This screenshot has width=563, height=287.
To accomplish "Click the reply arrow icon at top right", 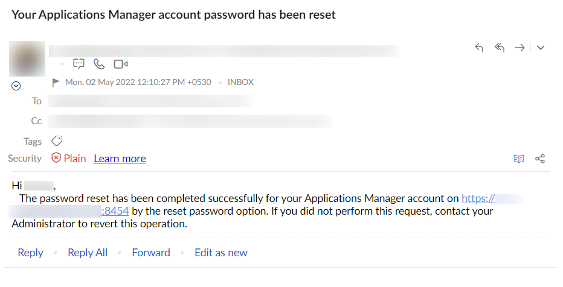I will [x=479, y=48].
